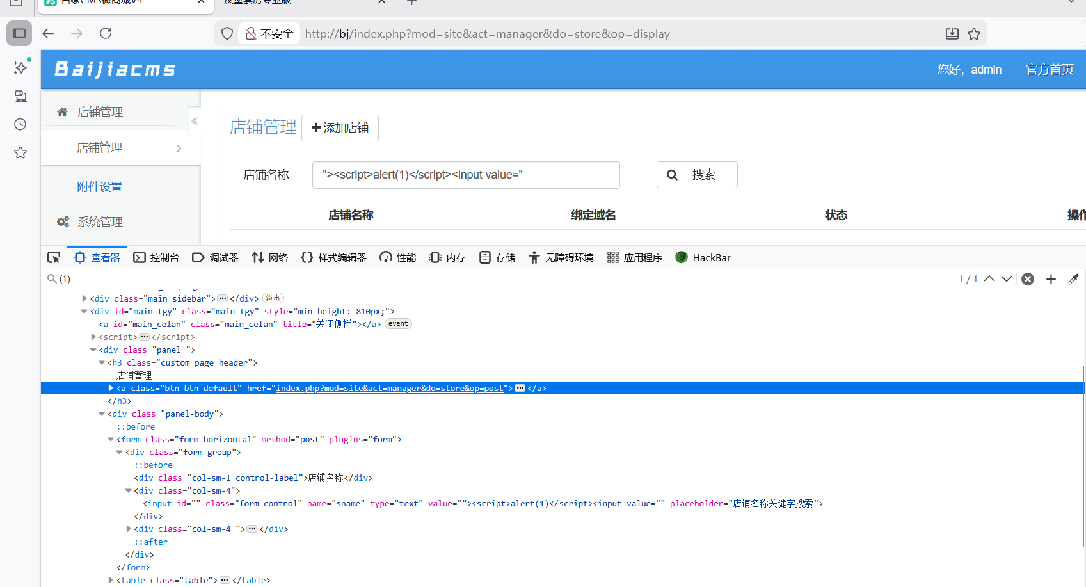
Task: Collapse the CMS side menu arrow
Action: pyautogui.click(x=195, y=121)
